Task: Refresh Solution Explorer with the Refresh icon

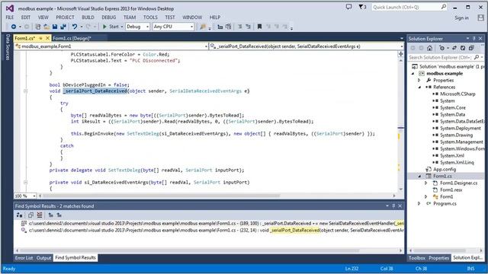Action: [463, 48]
